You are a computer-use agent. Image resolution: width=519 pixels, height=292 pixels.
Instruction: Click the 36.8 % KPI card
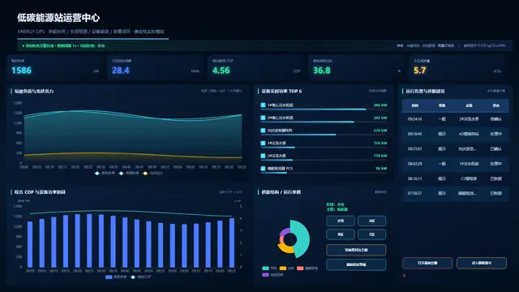[357, 68]
